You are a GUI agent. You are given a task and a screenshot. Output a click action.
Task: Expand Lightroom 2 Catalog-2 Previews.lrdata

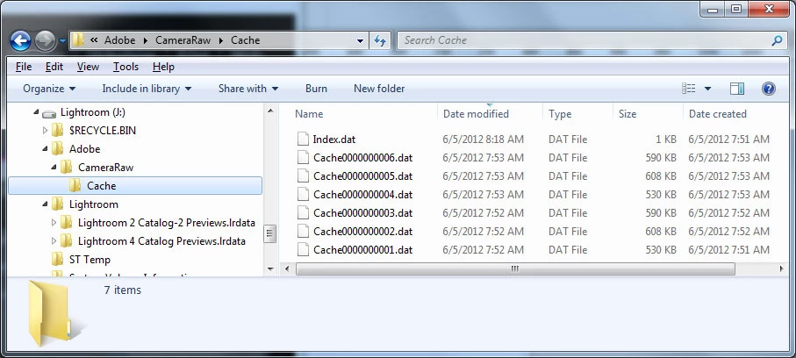click(x=54, y=222)
